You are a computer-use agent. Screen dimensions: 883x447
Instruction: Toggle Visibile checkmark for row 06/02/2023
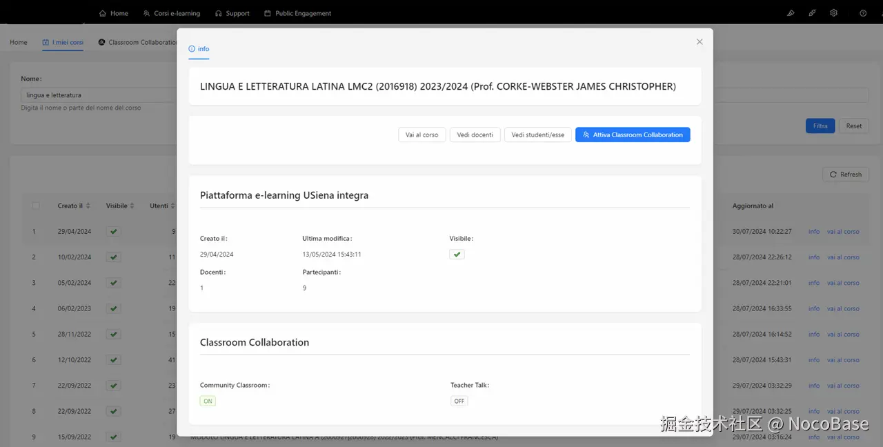click(x=114, y=308)
